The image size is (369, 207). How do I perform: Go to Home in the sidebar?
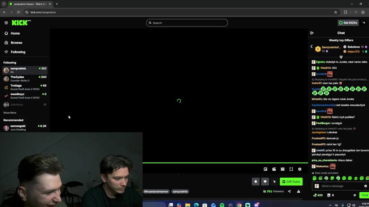15,33
